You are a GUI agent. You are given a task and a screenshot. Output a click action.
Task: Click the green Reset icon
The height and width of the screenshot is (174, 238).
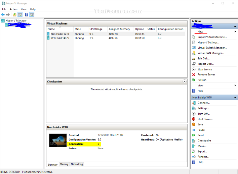tap(194, 135)
